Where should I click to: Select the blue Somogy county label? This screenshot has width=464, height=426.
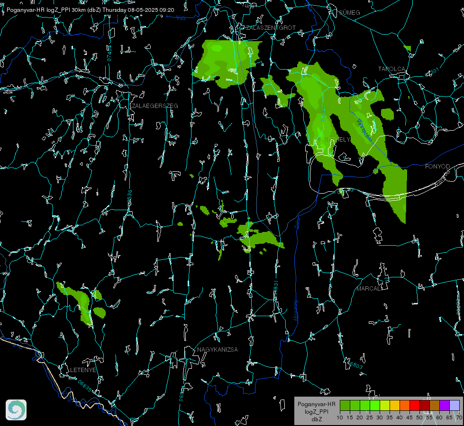(295, 311)
